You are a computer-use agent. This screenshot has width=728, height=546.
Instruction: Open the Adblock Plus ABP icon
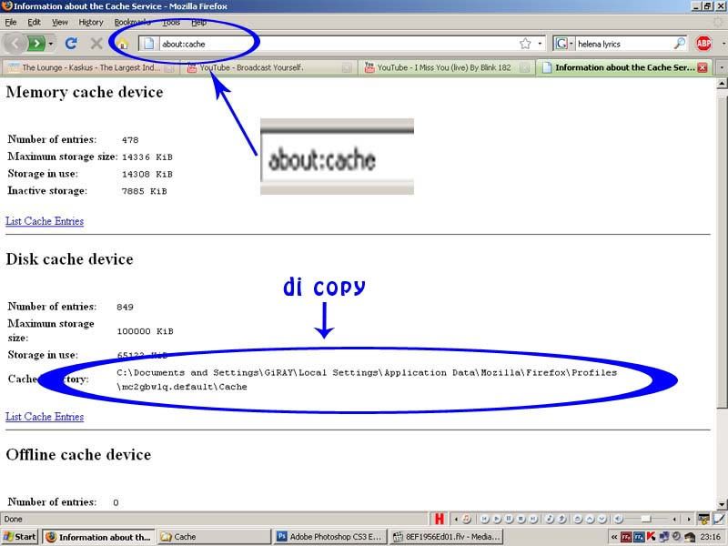703,44
